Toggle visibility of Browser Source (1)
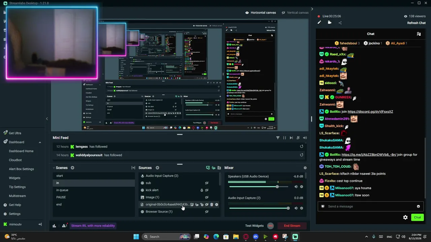The width and height of the screenshot is (431, 242). tap(207, 212)
